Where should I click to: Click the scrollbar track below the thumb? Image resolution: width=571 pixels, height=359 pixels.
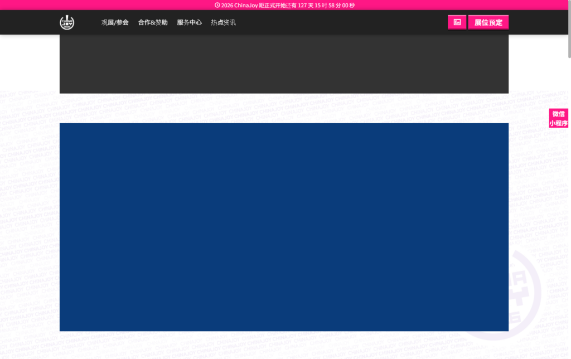(568, 223)
